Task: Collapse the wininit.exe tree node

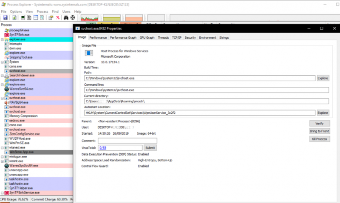Action: click(2, 161)
